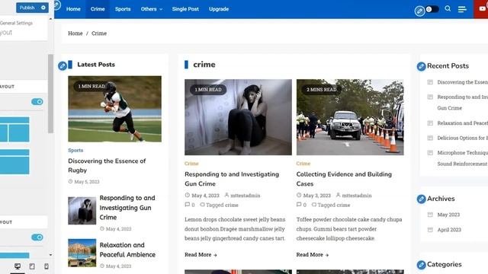
Task: Open the mttestadmin author link on Gun Crime post
Action: pos(246,196)
